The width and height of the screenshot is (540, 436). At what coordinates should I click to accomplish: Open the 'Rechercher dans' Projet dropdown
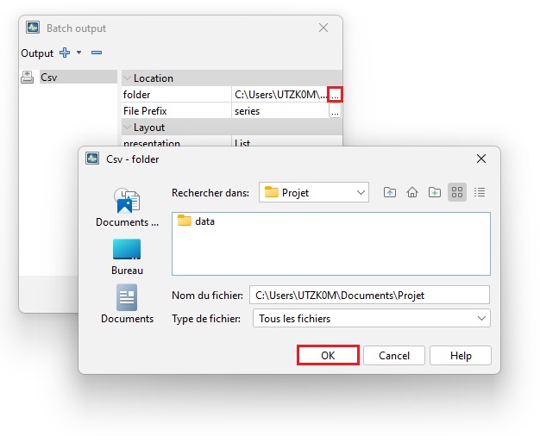[x=314, y=192]
